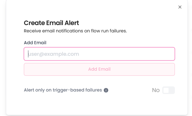
Task: Click the 'Receive email notifications' description text
Action: [x=75, y=31]
